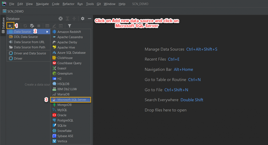Image resolution: width=268 pixels, height=145 pixels.
Task: Select Vertica data source
Action: pyautogui.click(x=71, y=141)
